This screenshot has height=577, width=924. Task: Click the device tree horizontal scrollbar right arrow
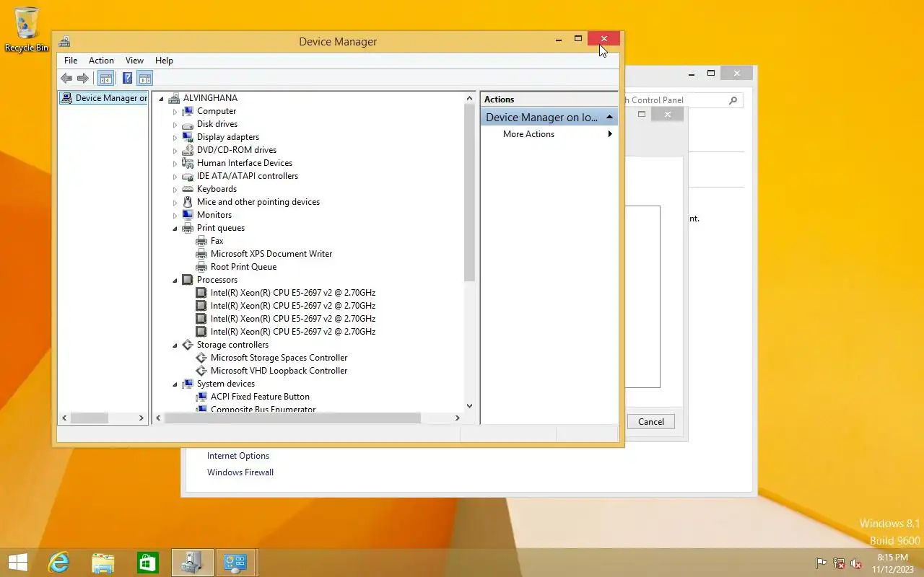457,418
